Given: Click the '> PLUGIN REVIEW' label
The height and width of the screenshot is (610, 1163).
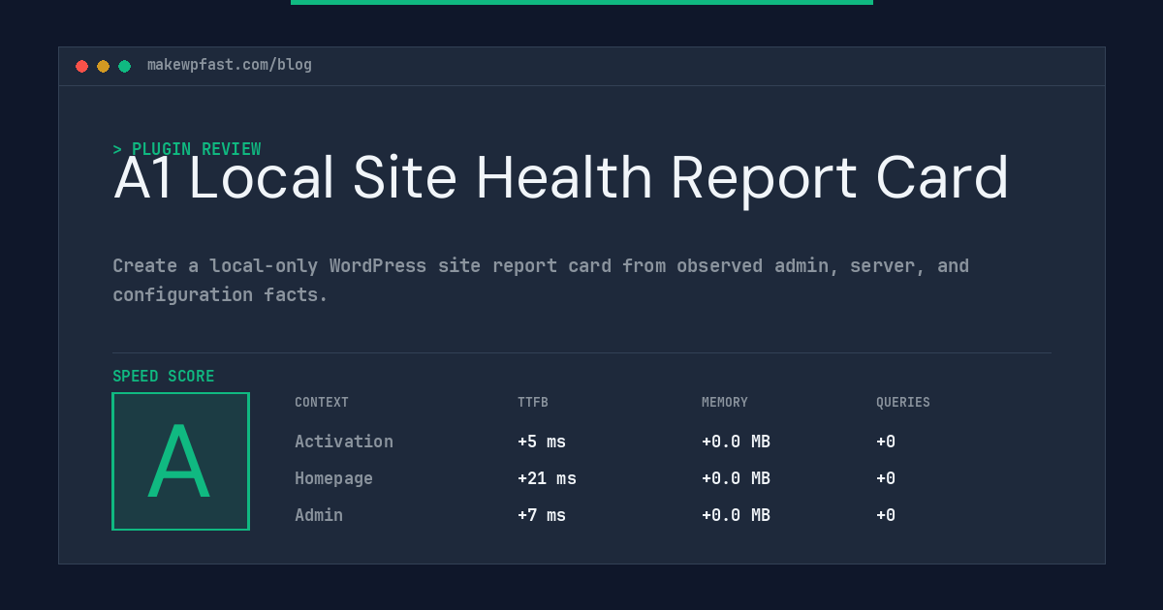Looking at the screenshot, I should pyautogui.click(x=187, y=149).
